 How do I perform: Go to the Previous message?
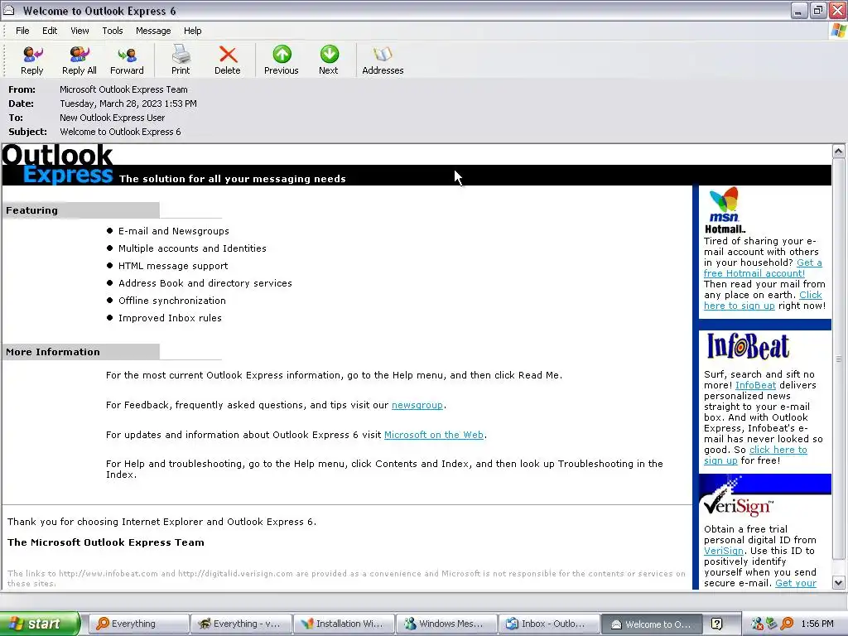(x=282, y=60)
